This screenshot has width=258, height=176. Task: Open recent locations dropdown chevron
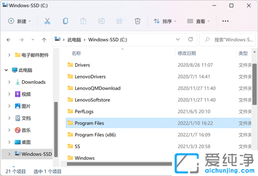coord(33,40)
